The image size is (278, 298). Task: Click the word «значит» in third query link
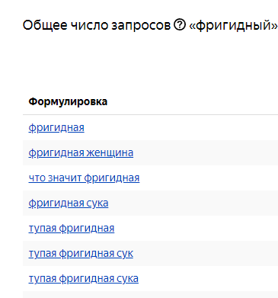[65, 178]
